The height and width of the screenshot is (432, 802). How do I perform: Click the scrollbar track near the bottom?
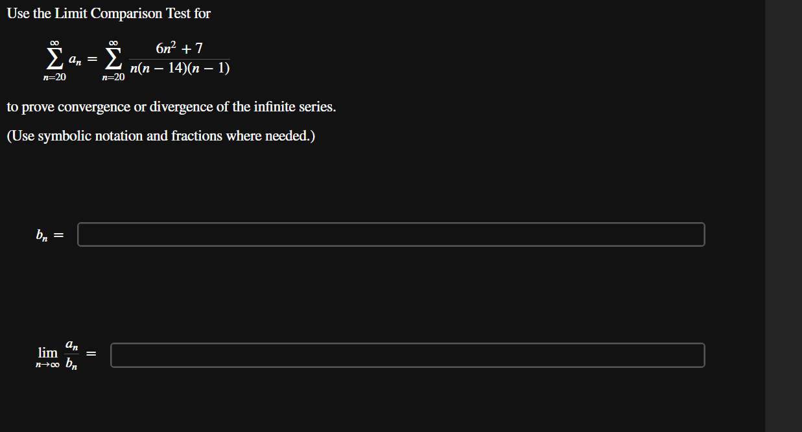click(x=783, y=402)
